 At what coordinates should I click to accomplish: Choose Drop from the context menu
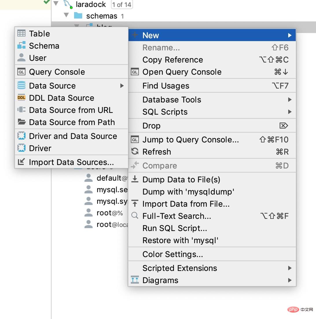click(212, 126)
